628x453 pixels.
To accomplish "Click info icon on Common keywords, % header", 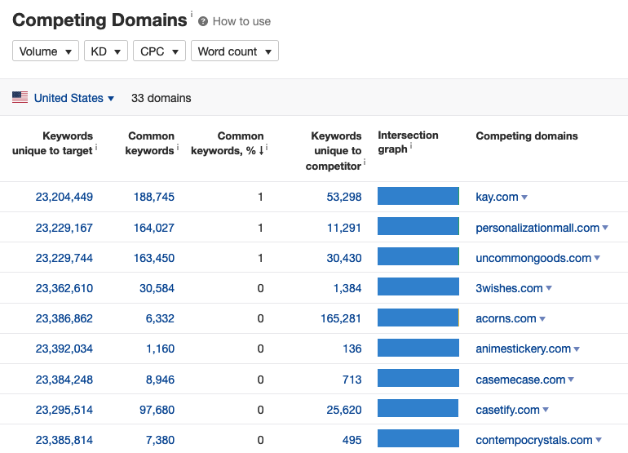I will [267, 148].
